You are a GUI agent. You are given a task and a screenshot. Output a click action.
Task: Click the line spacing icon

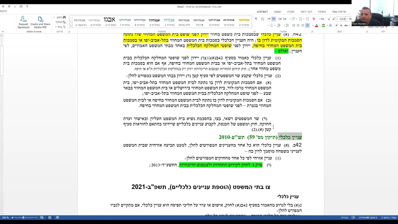click(287, 25)
